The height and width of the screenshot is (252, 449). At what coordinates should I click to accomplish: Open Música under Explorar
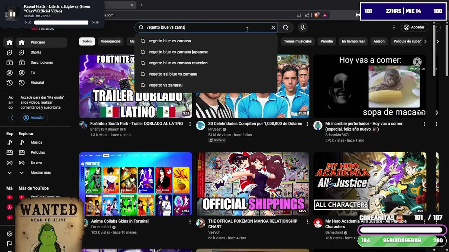pos(41,142)
